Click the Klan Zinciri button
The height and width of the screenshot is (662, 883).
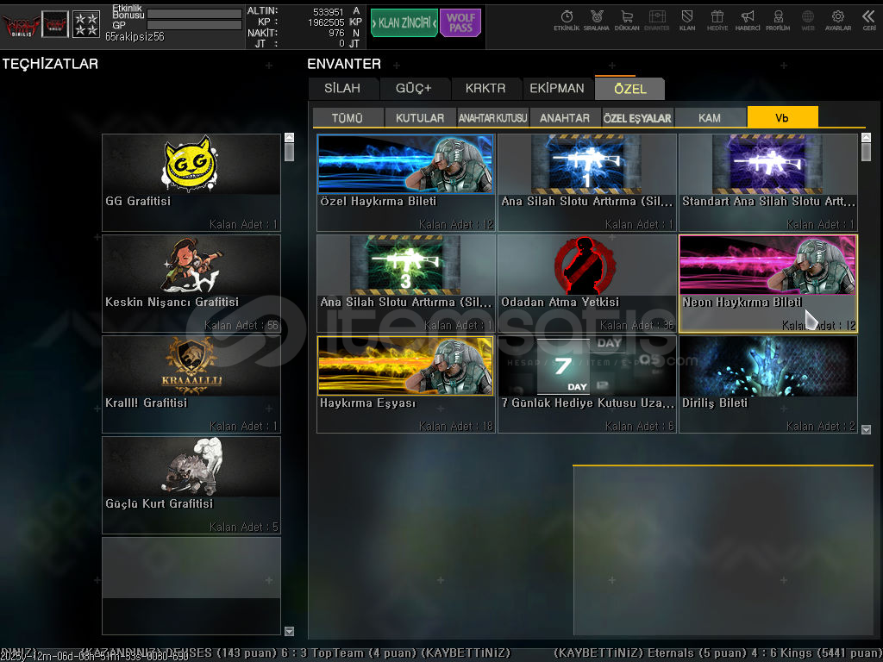click(404, 23)
